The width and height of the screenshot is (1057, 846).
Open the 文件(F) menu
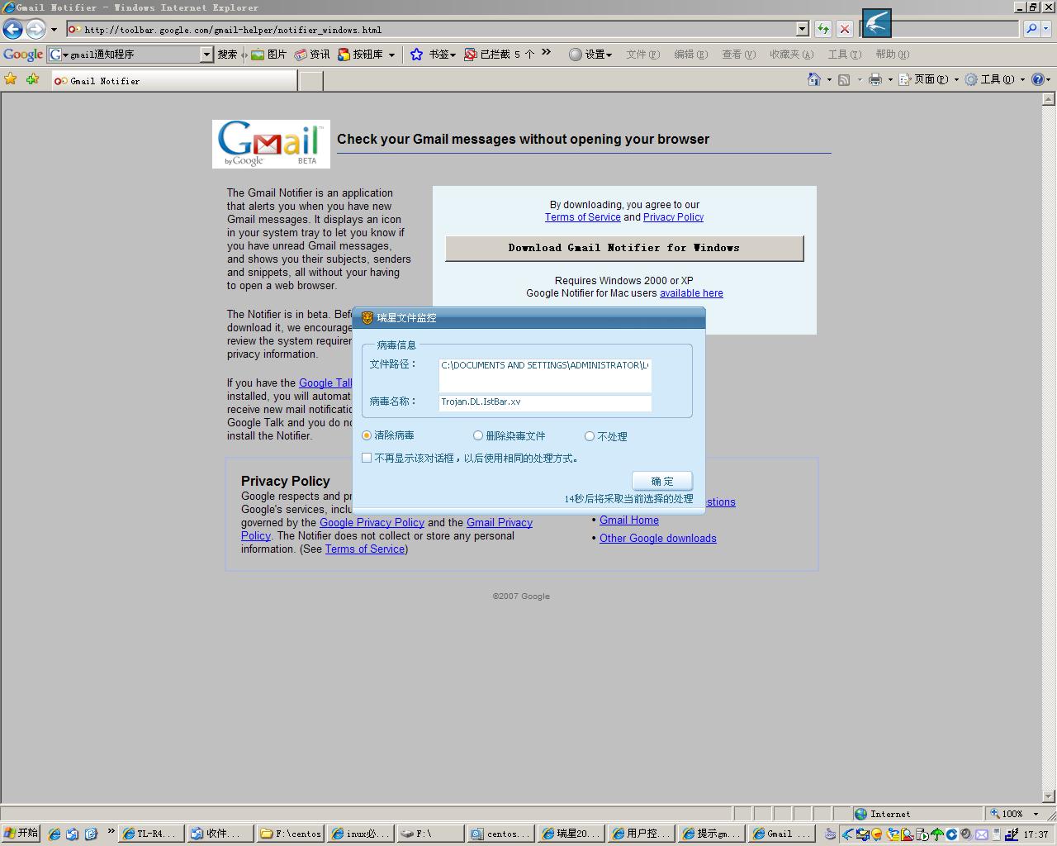click(x=642, y=55)
